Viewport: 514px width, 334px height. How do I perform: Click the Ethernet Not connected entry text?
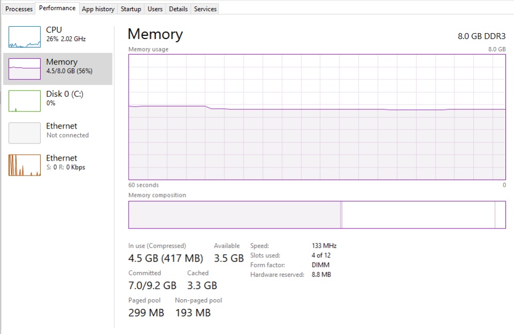67,131
